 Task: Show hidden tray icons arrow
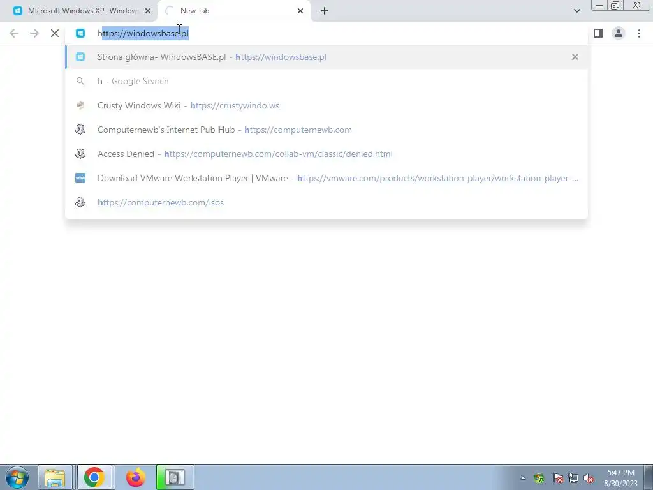(523, 478)
